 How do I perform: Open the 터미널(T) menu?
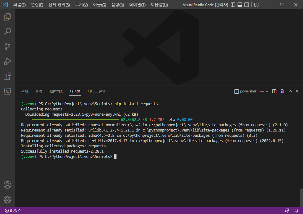[x=137, y=5]
